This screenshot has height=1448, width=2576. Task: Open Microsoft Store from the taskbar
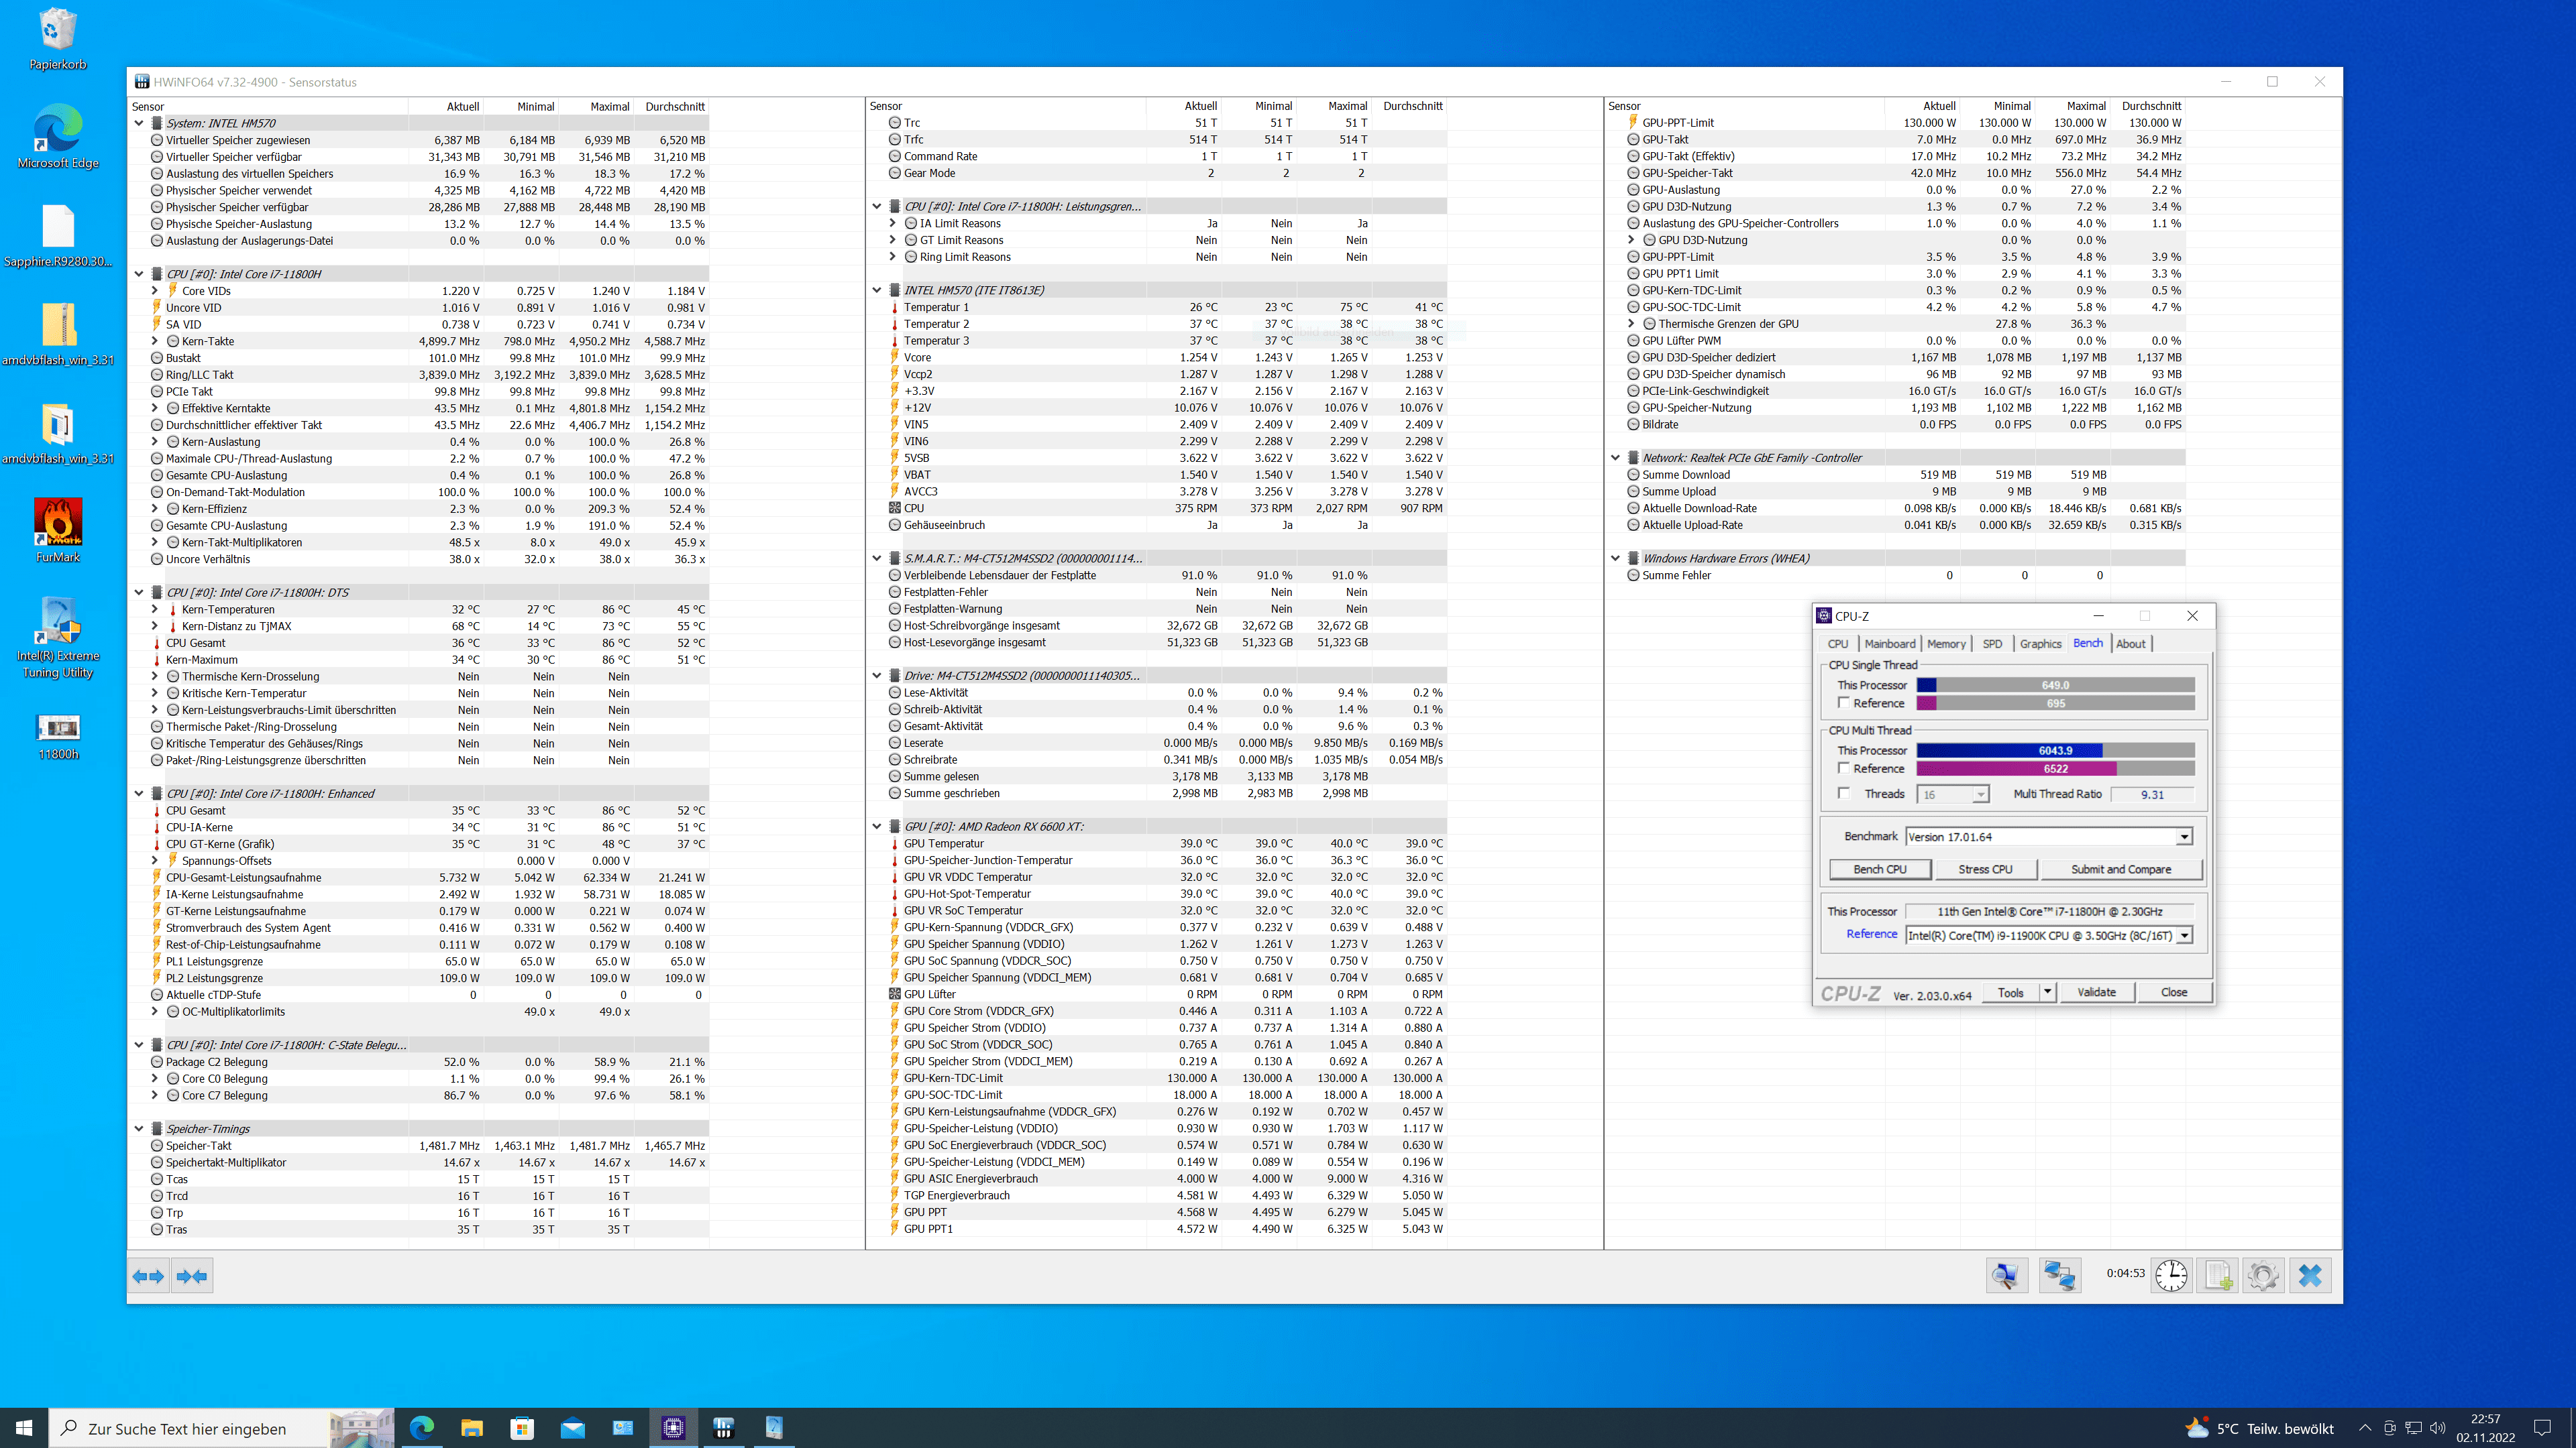tap(522, 1428)
